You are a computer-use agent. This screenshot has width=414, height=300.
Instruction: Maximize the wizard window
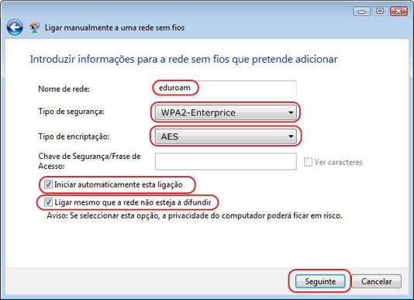(x=380, y=11)
